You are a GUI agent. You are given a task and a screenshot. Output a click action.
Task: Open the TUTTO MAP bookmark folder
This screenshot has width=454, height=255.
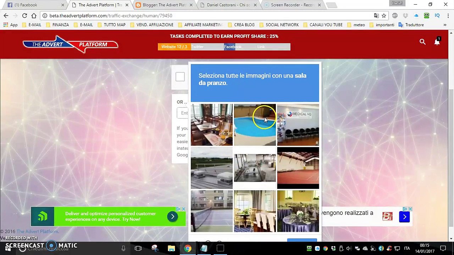(111, 25)
